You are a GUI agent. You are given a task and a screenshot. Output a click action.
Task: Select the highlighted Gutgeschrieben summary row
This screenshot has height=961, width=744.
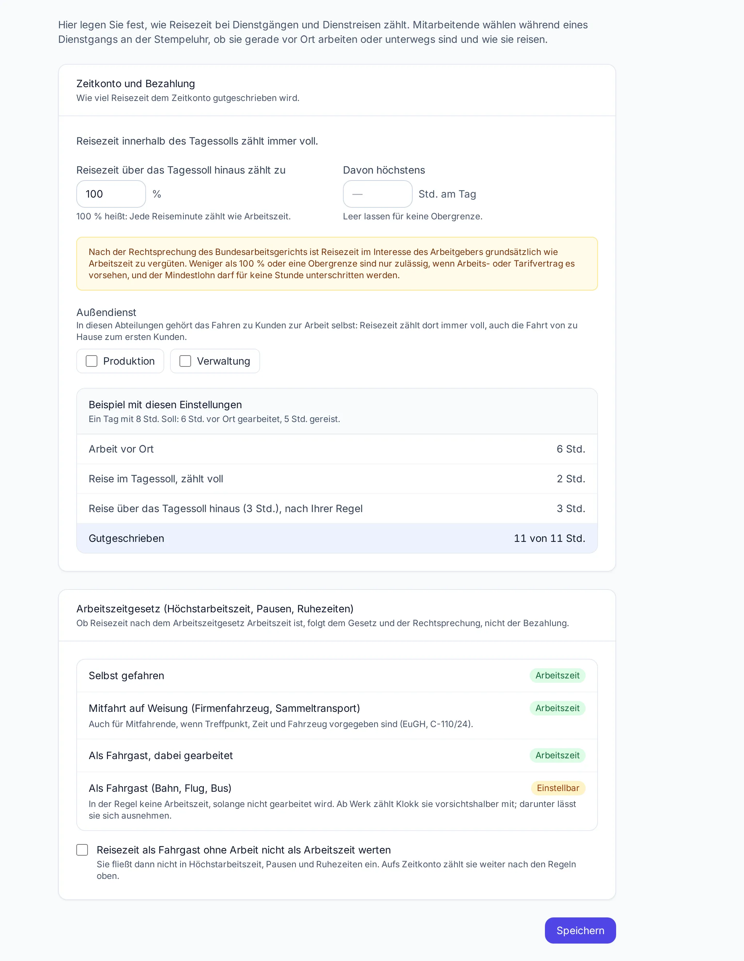(337, 538)
